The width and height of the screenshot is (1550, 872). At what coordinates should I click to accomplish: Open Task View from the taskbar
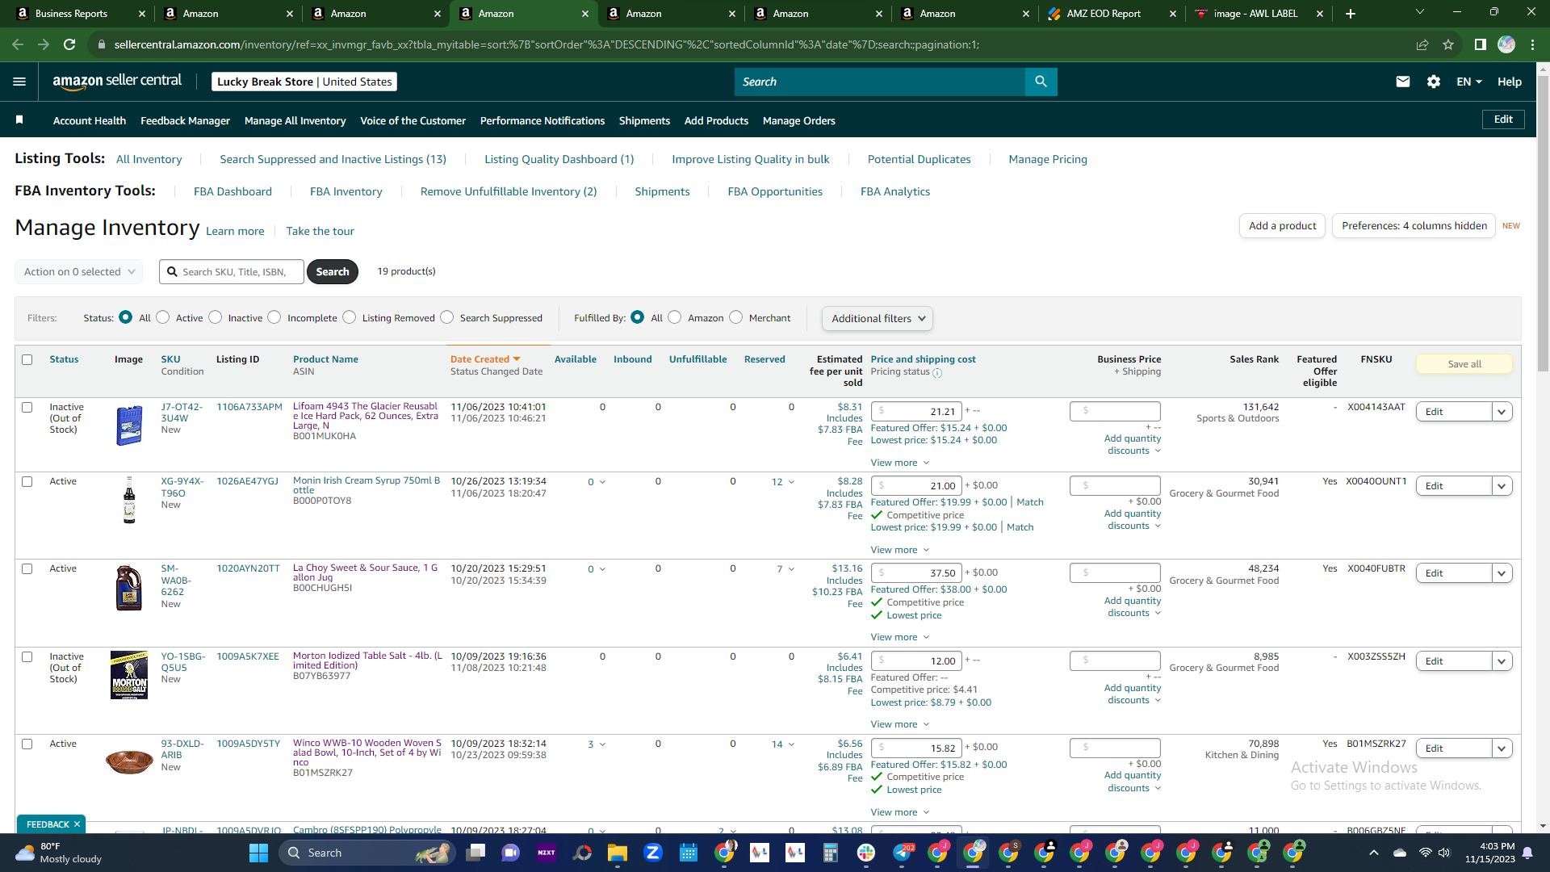475,853
